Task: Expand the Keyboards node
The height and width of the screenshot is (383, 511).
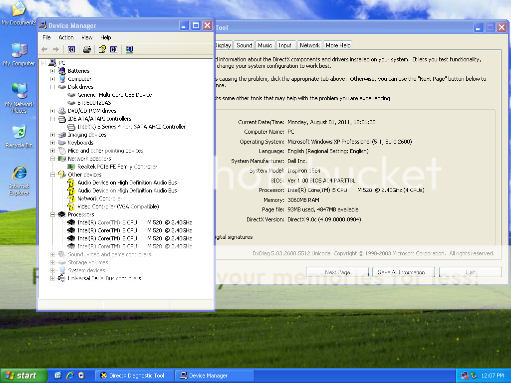Action: (x=52, y=143)
